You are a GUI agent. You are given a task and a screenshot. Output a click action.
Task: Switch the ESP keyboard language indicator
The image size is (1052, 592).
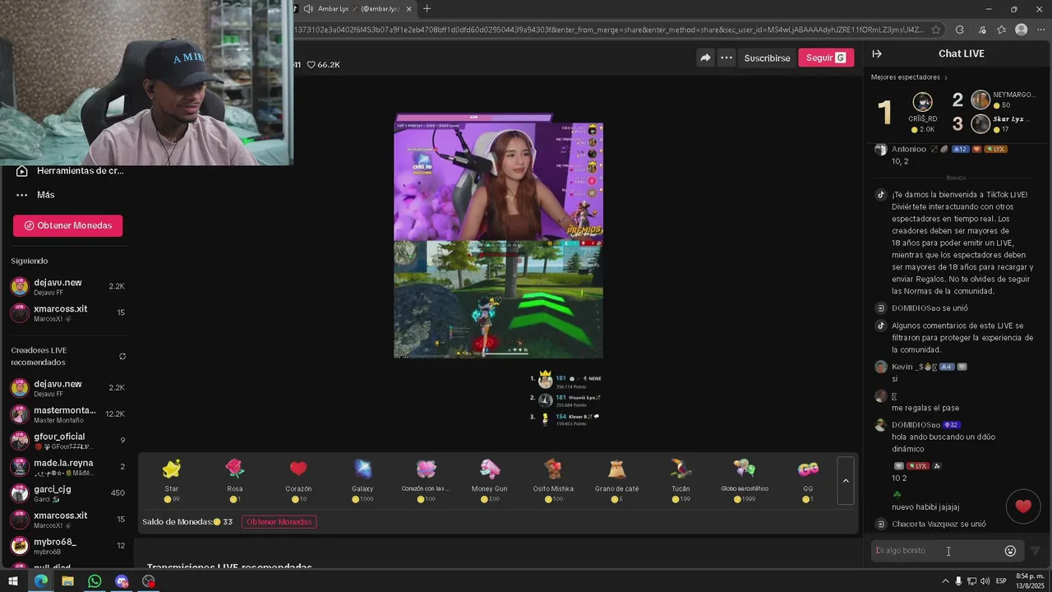pos(1001,580)
